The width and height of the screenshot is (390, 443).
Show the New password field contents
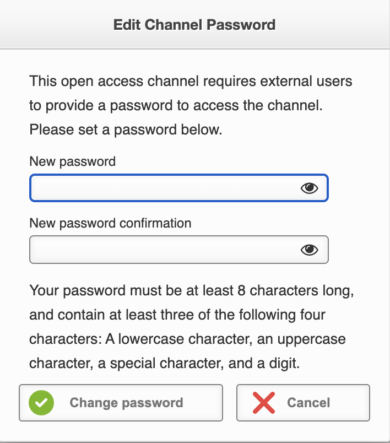click(x=309, y=188)
